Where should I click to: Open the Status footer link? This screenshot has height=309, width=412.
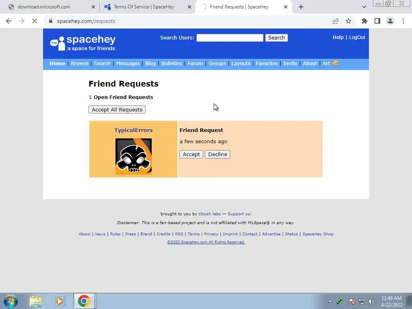[x=291, y=234]
